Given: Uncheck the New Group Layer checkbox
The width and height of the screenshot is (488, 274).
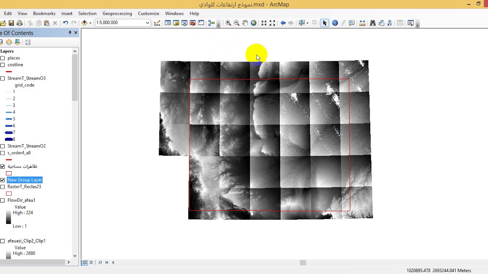Looking at the screenshot, I should [x=3, y=180].
